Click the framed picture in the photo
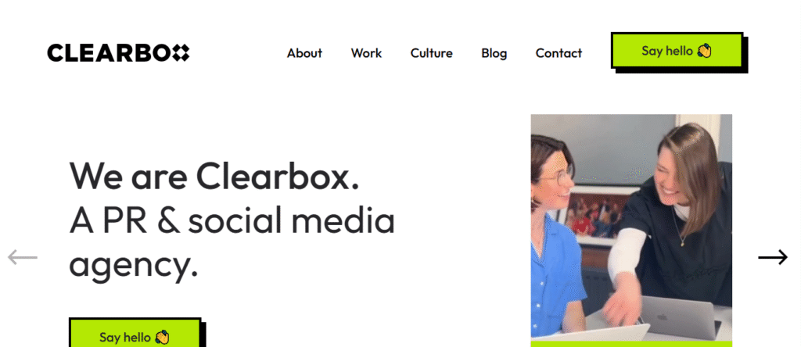The width and height of the screenshot is (801, 347). [x=598, y=216]
